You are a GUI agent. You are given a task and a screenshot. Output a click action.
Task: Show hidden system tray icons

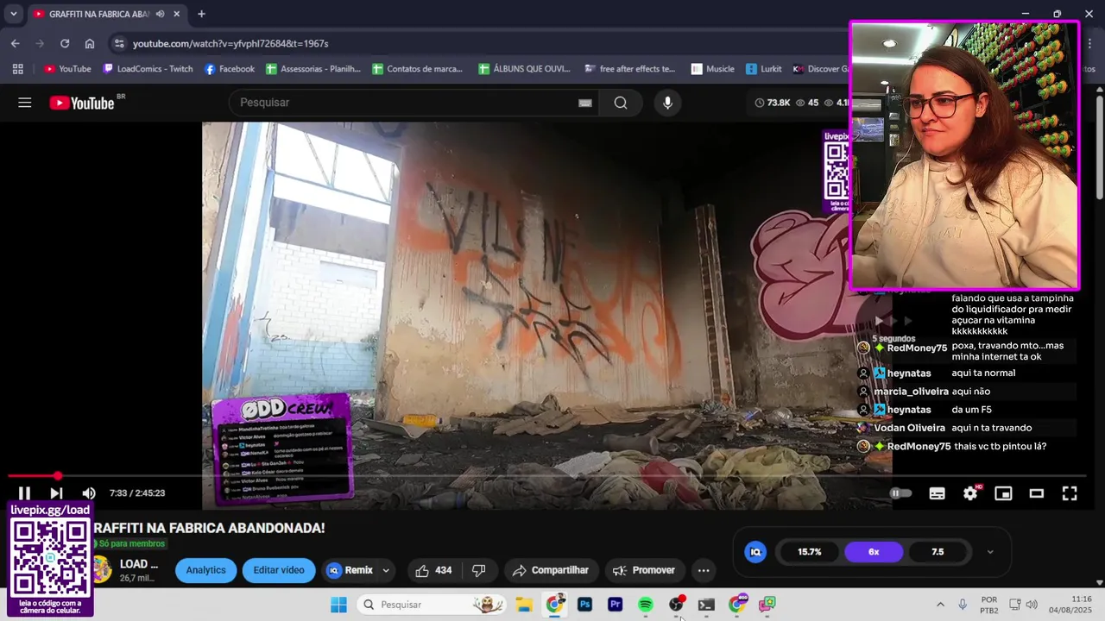click(x=940, y=605)
